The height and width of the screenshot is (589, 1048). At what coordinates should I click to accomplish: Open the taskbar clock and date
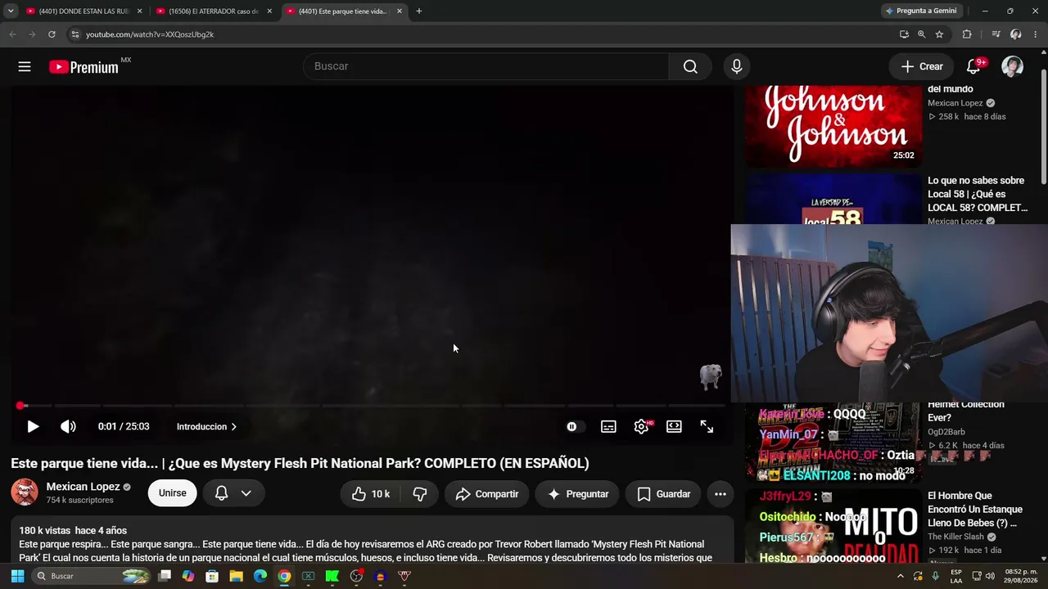[x=1021, y=576]
